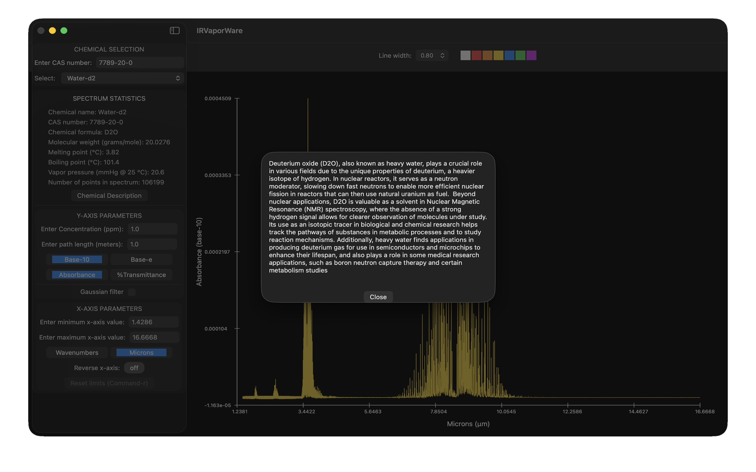The image size is (756, 472).
Task: Toggle the sidebar panel icon
Action: 174,31
